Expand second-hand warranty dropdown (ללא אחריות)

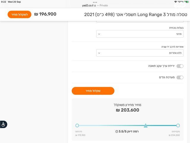pyautogui.click(x=140, y=53)
